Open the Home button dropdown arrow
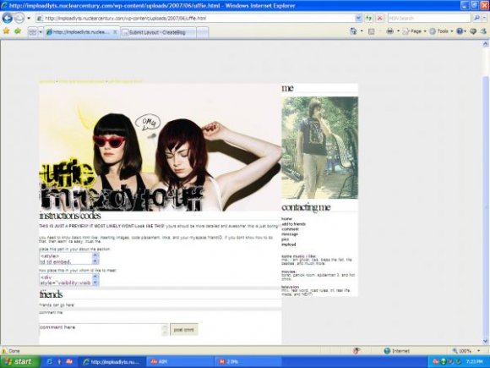 coord(362,31)
